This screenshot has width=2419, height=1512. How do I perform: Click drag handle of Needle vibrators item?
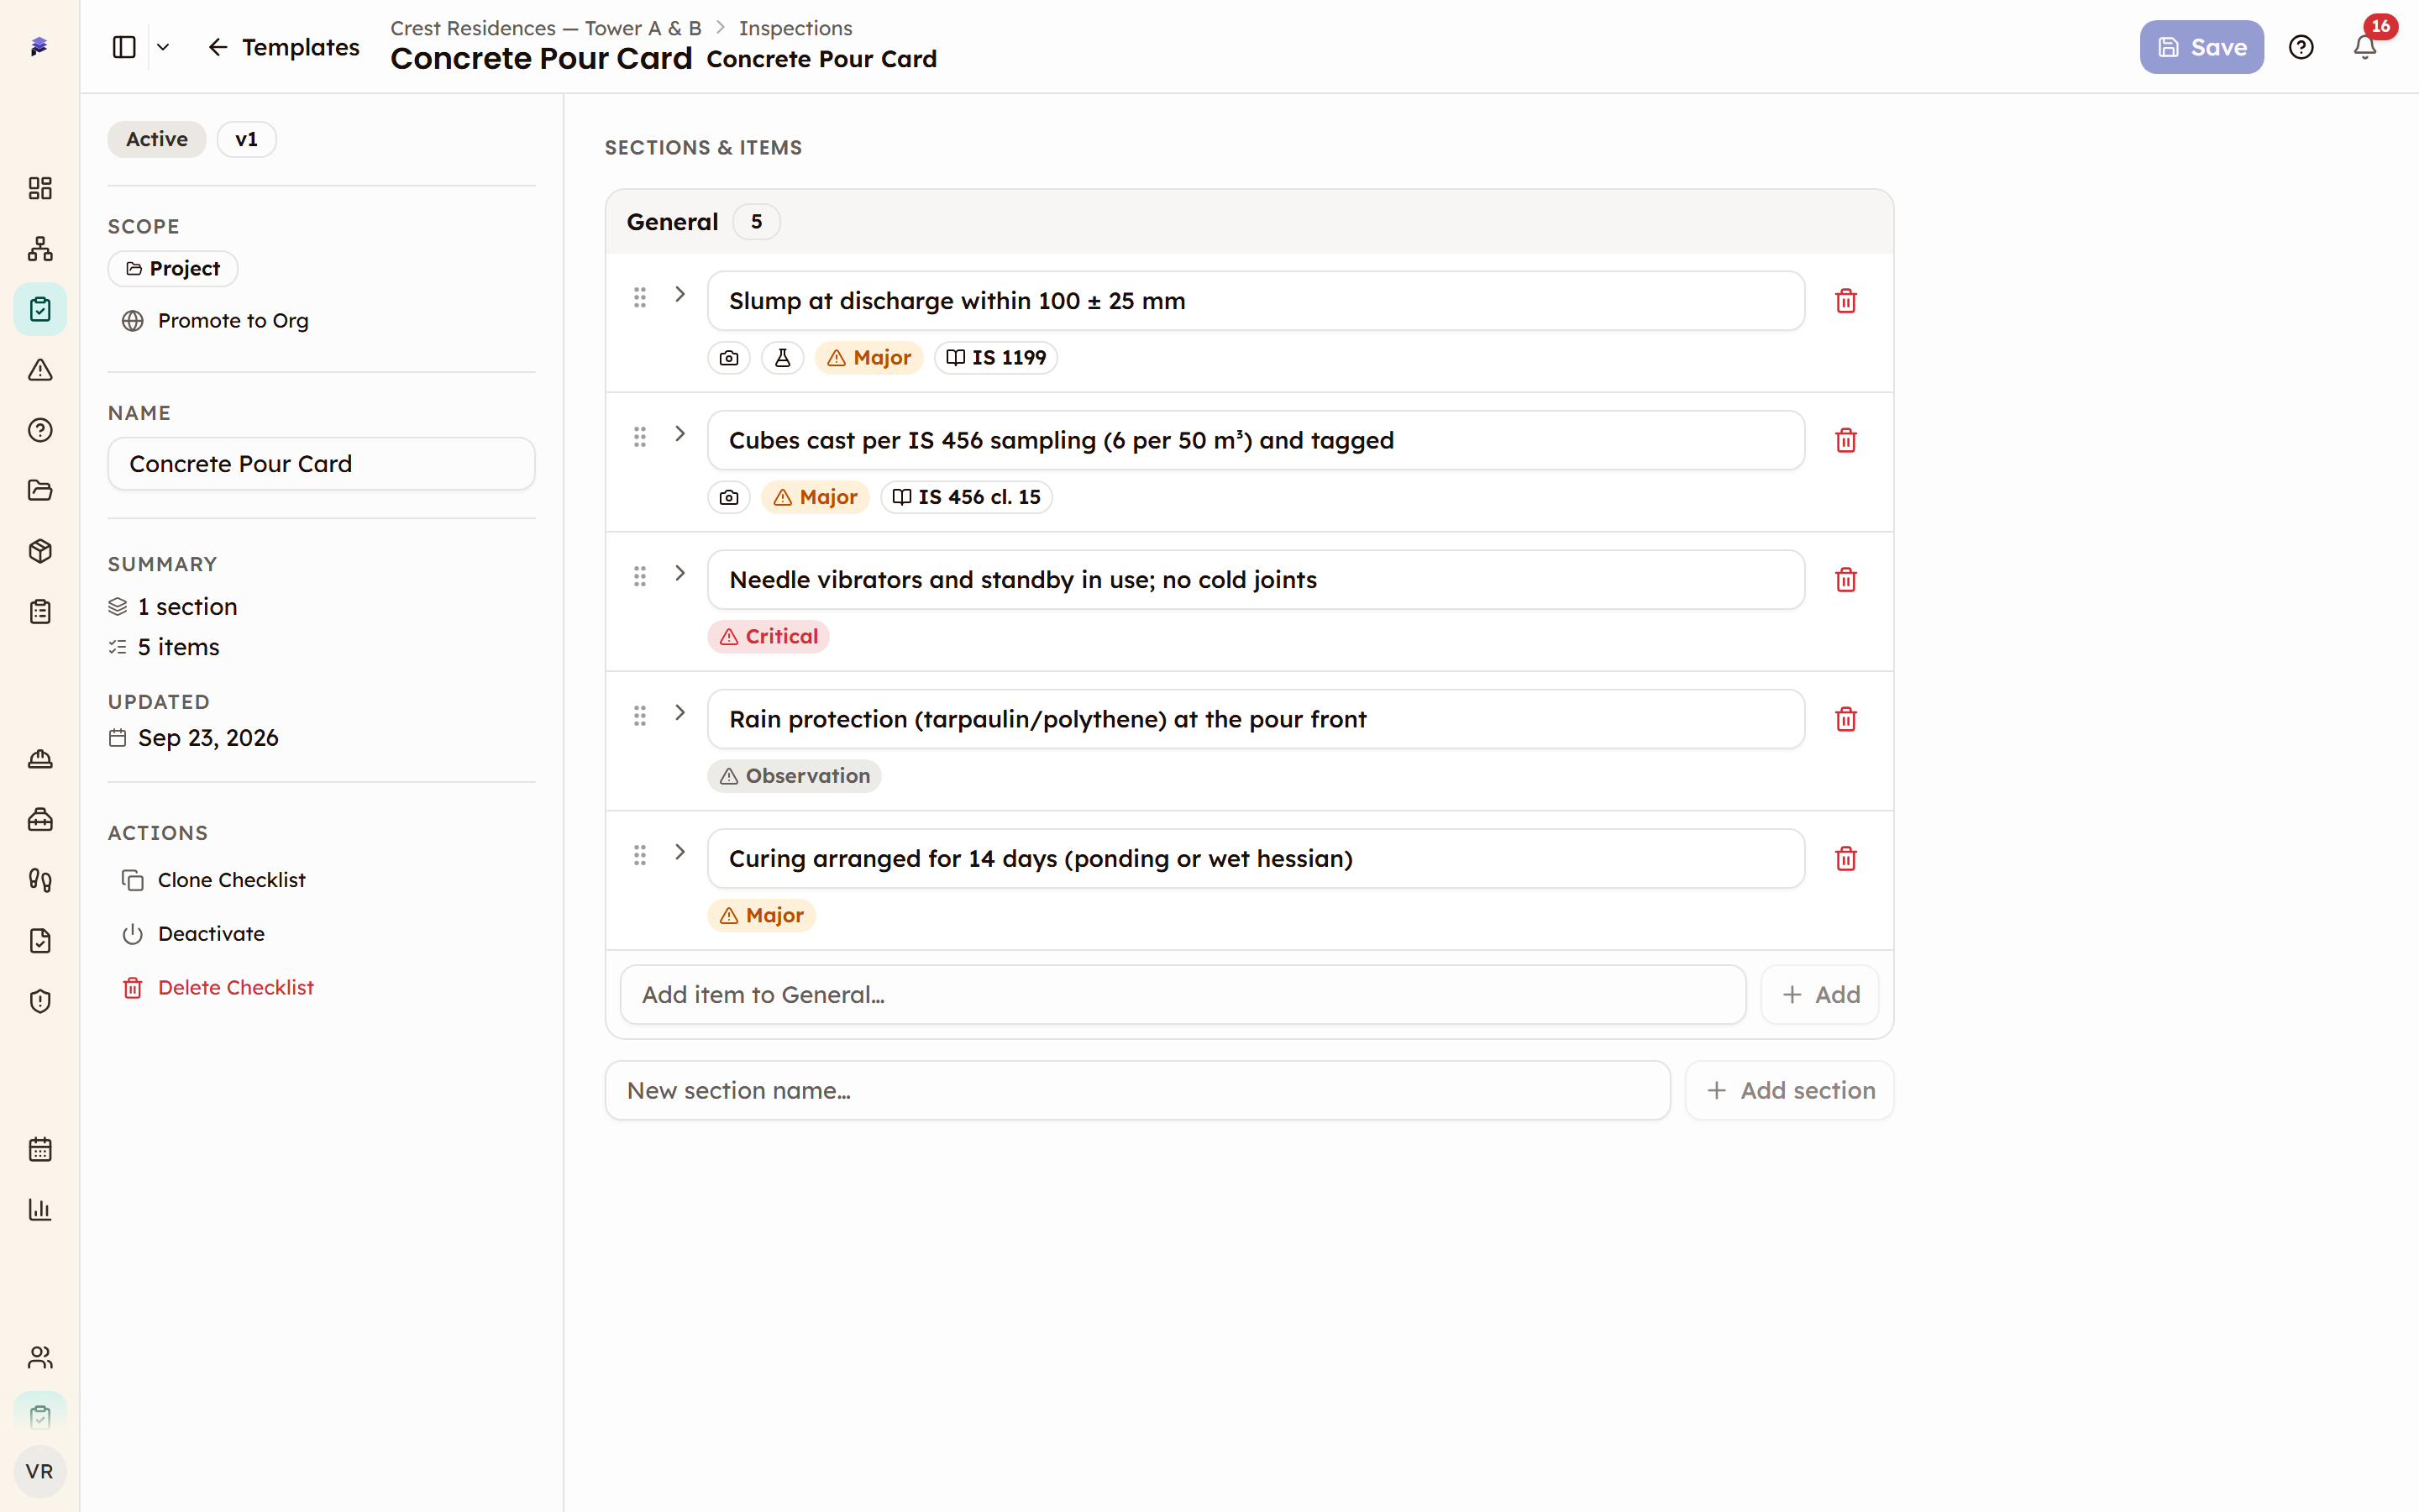(x=640, y=576)
